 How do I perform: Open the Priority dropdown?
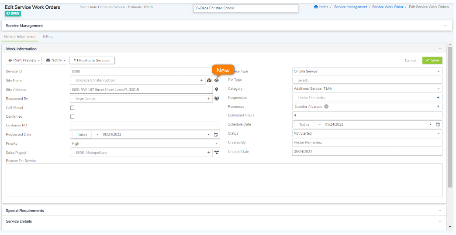click(x=145, y=143)
